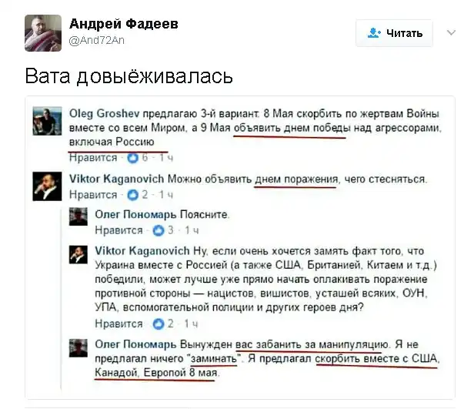Click Нравится under Поясните reply
This screenshot has height=409, width=474.
[x=118, y=230]
